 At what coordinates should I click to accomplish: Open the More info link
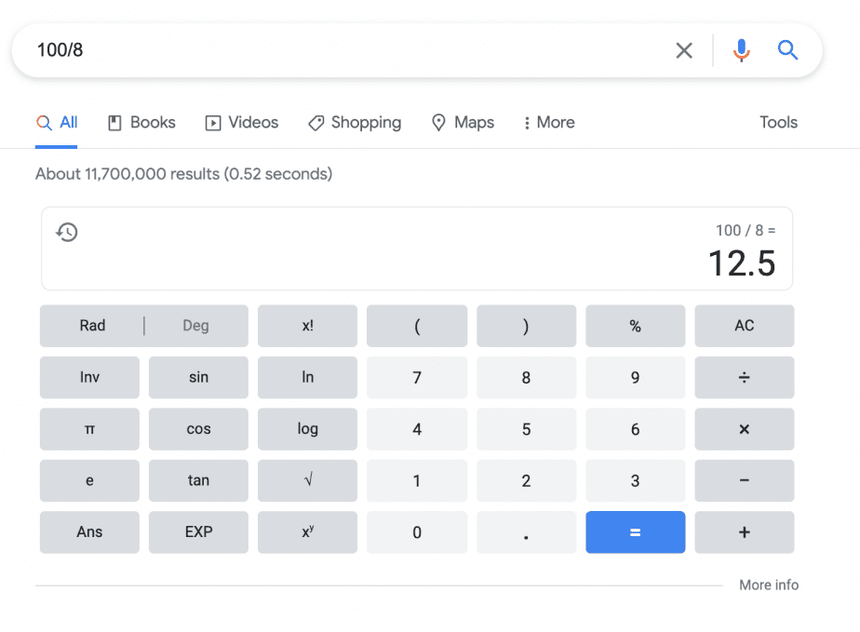(x=769, y=585)
